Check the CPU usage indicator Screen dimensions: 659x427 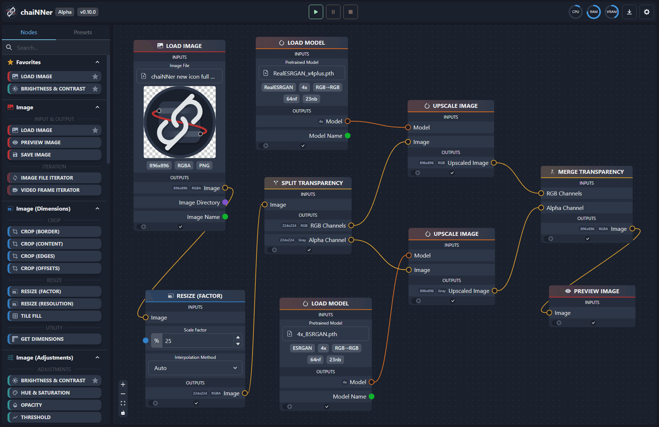pyautogui.click(x=575, y=12)
